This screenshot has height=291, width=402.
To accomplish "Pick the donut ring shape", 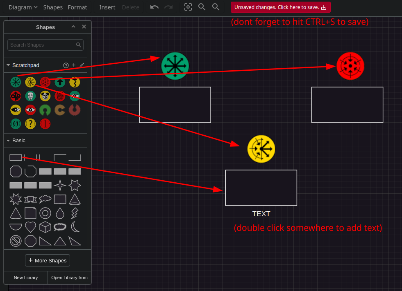I will coord(45,213).
